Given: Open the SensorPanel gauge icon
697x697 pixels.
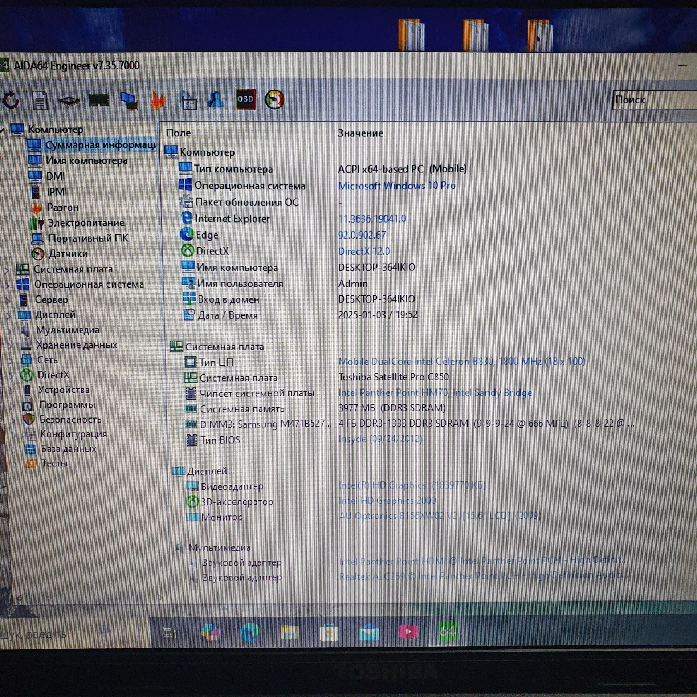Looking at the screenshot, I should (274, 99).
